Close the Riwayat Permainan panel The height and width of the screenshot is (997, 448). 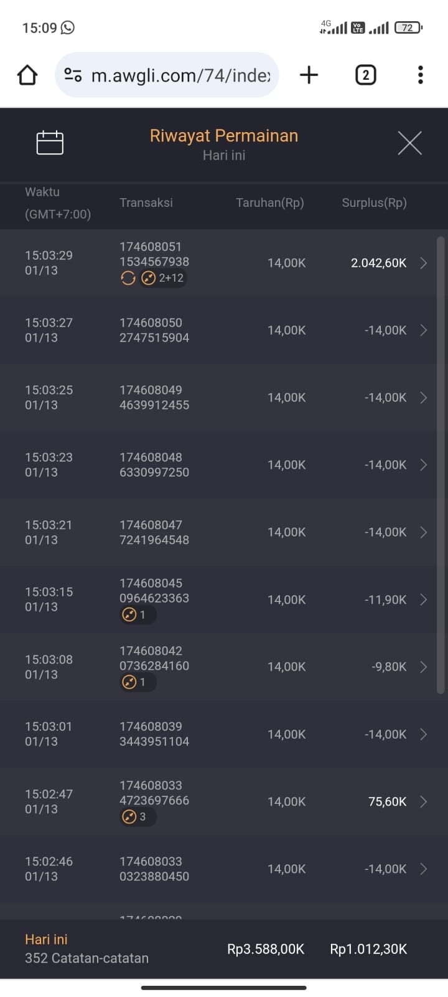409,143
